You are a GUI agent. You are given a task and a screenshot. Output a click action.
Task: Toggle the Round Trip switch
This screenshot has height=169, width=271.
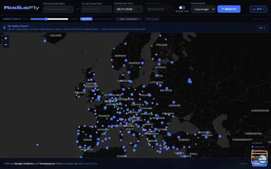click(x=182, y=7)
